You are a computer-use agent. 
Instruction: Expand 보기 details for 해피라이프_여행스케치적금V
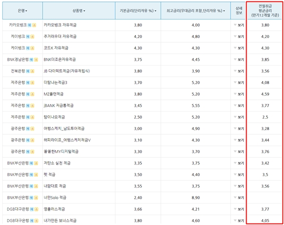239,140
